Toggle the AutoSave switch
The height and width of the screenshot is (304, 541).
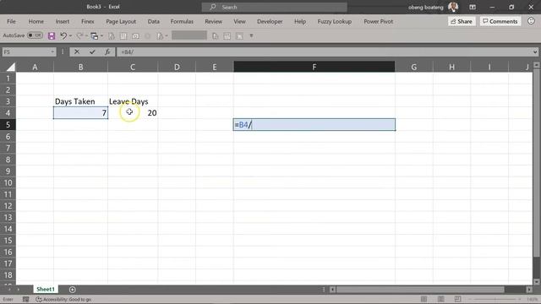36,35
